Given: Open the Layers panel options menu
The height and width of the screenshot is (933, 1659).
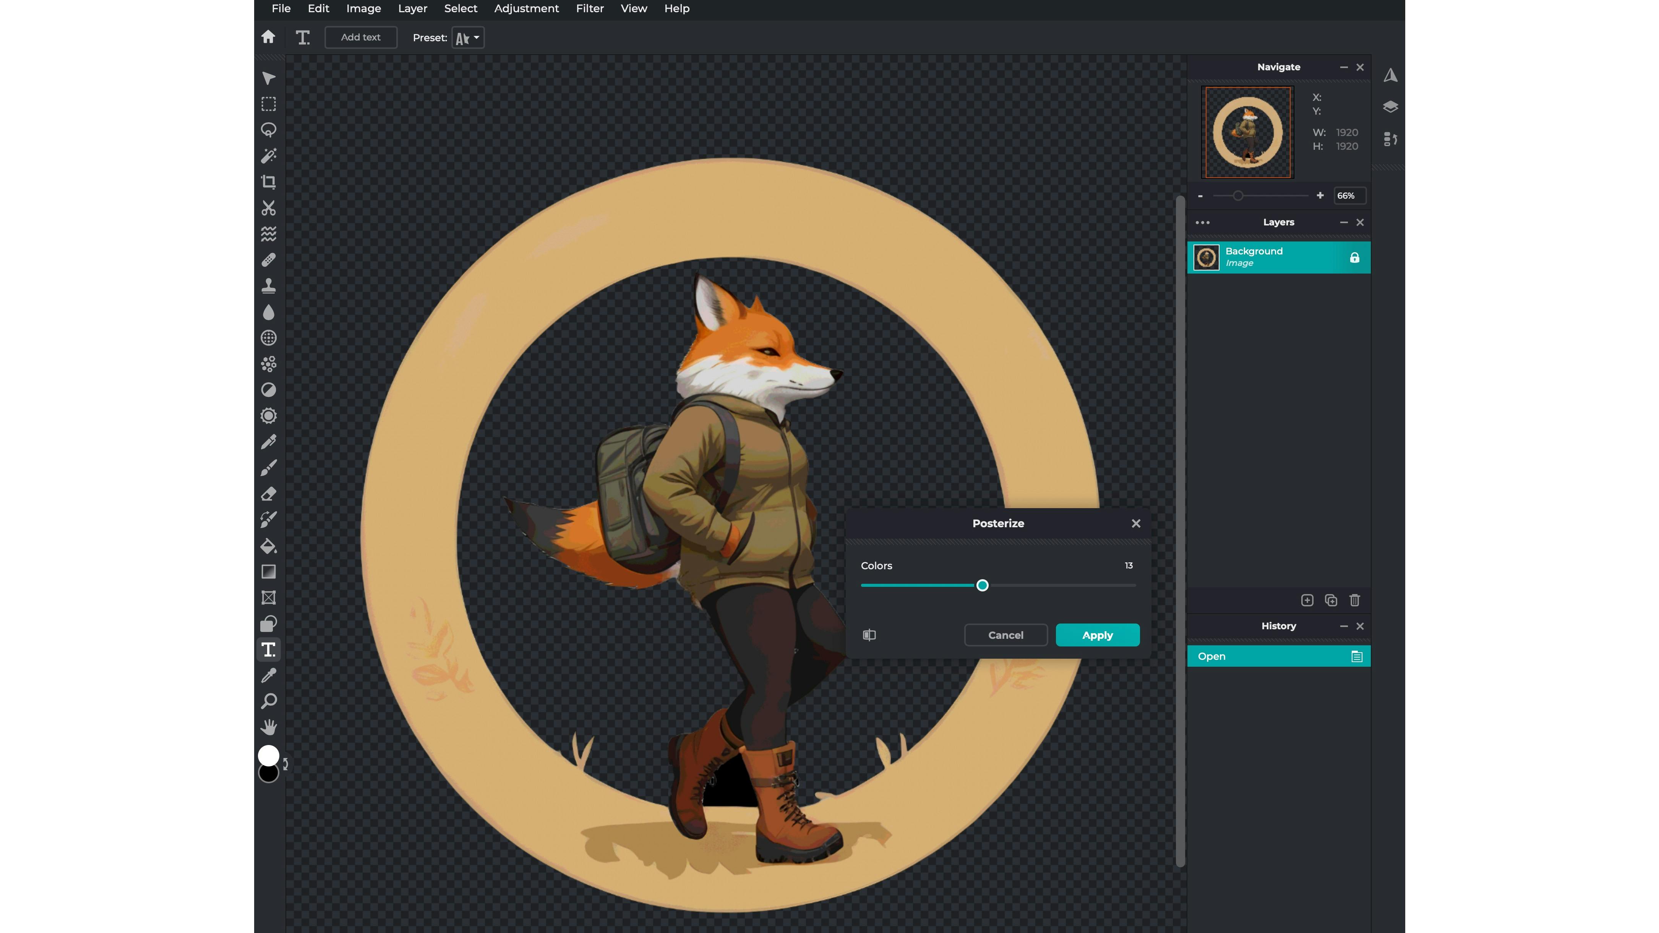Looking at the screenshot, I should [x=1202, y=223].
